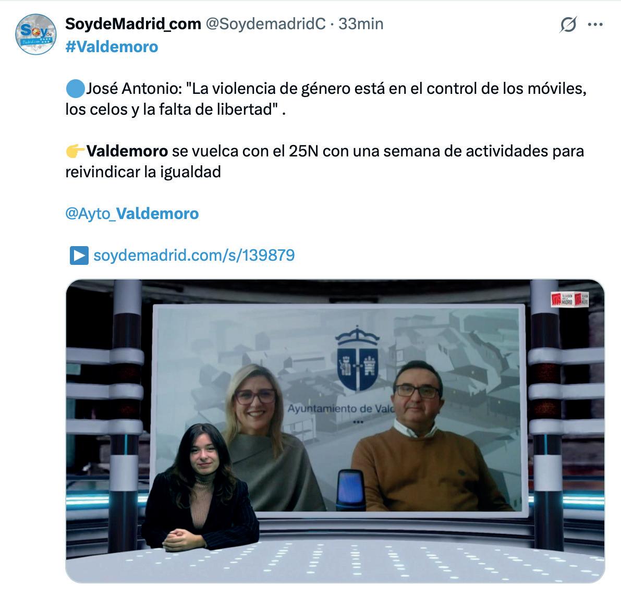Viewport: 621px width, 596px height.
Task: Click the Grok explain-post icon
Action: 568,25
